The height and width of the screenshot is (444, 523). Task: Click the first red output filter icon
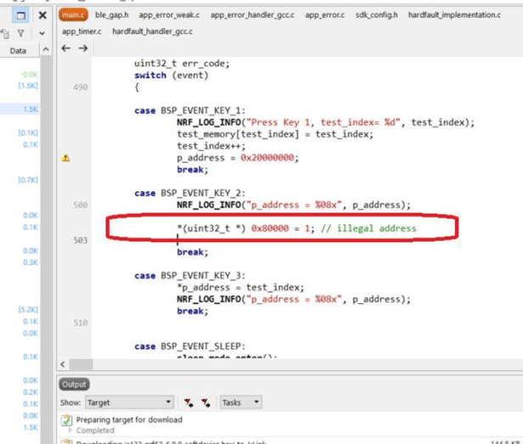188,402
